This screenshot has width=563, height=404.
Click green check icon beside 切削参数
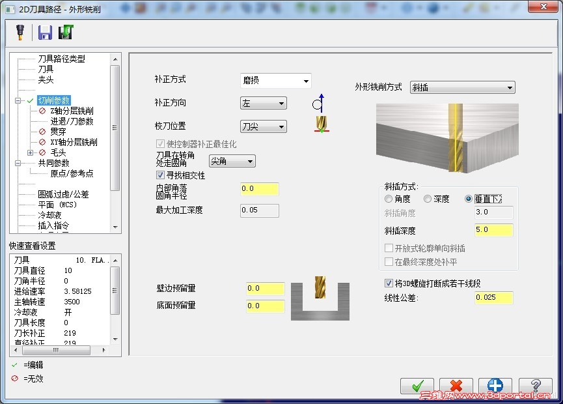(x=30, y=100)
